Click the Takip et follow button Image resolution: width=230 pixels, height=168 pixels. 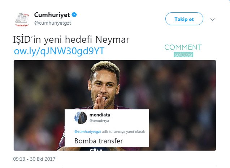tap(184, 19)
